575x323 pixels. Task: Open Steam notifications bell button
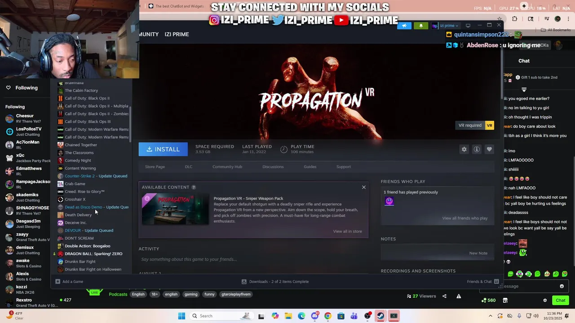(x=421, y=26)
